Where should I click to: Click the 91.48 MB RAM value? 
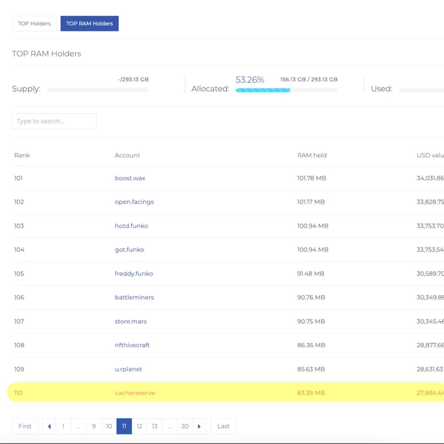pos(311,274)
